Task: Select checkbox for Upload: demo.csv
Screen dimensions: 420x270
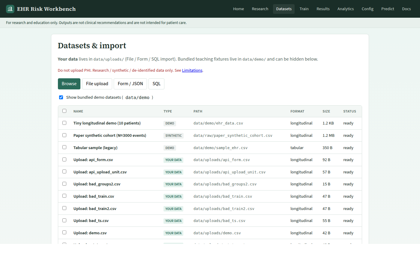Action: (x=64, y=232)
